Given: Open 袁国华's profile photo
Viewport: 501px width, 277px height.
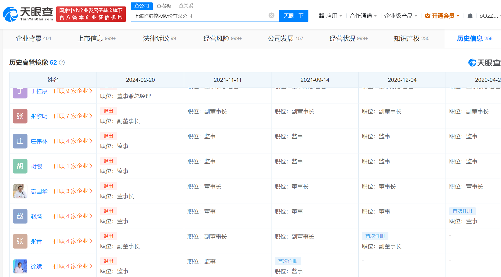Looking at the screenshot, I should pos(20,191).
